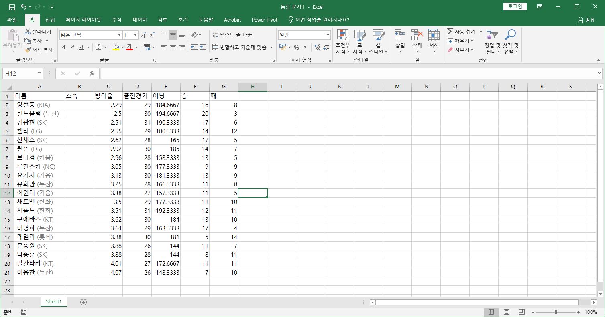Decrease decimal places icon
Viewport: 605px width, 317px height.
click(327, 47)
